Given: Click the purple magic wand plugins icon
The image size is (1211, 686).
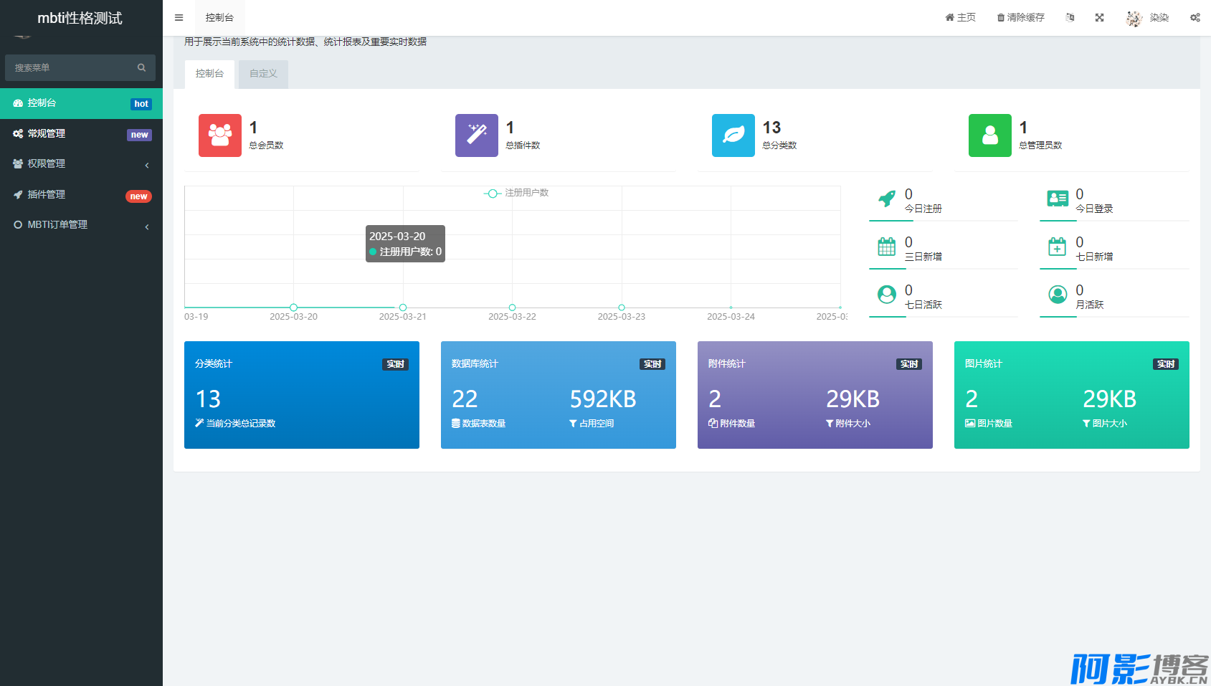Looking at the screenshot, I should [x=477, y=135].
